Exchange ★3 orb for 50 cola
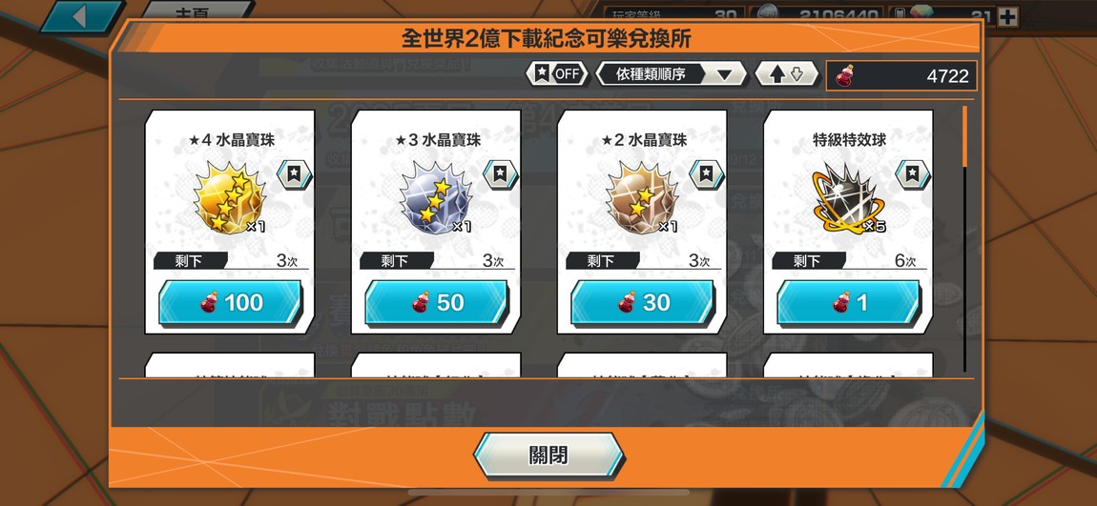 (x=437, y=303)
